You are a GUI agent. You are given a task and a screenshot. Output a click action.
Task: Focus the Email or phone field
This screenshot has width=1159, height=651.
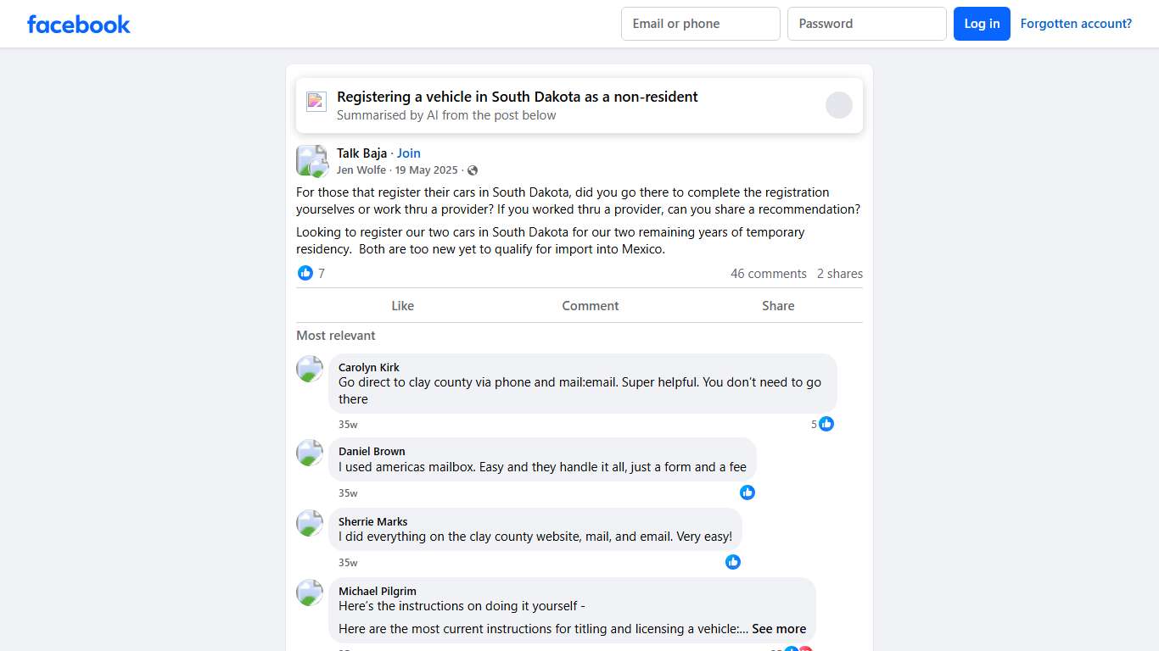pos(700,24)
